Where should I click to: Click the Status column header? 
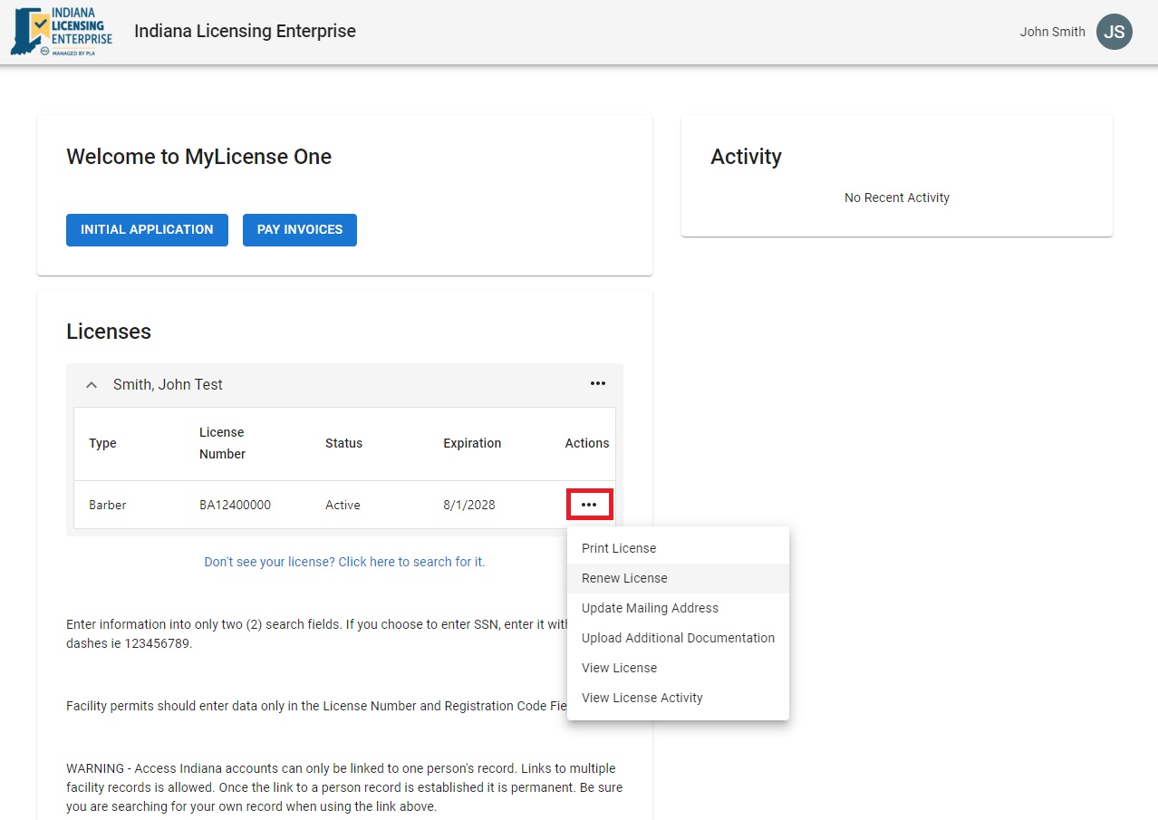click(x=343, y=443)
